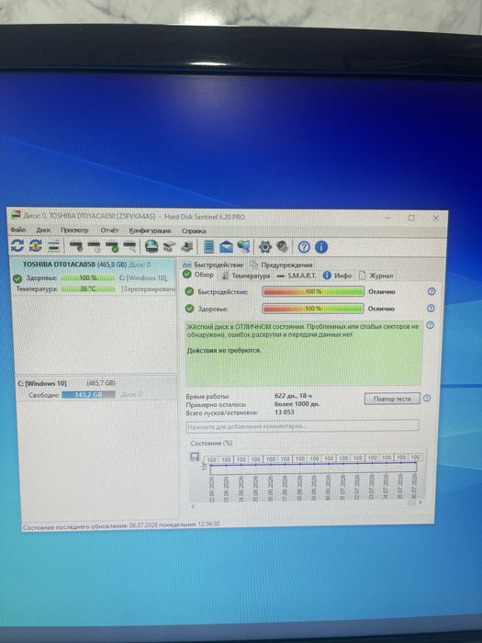The height and width of the screenshot is (643, 482).
Task: Click the disk with magnifier toolbar icon
Action: (x=129, y=246)
